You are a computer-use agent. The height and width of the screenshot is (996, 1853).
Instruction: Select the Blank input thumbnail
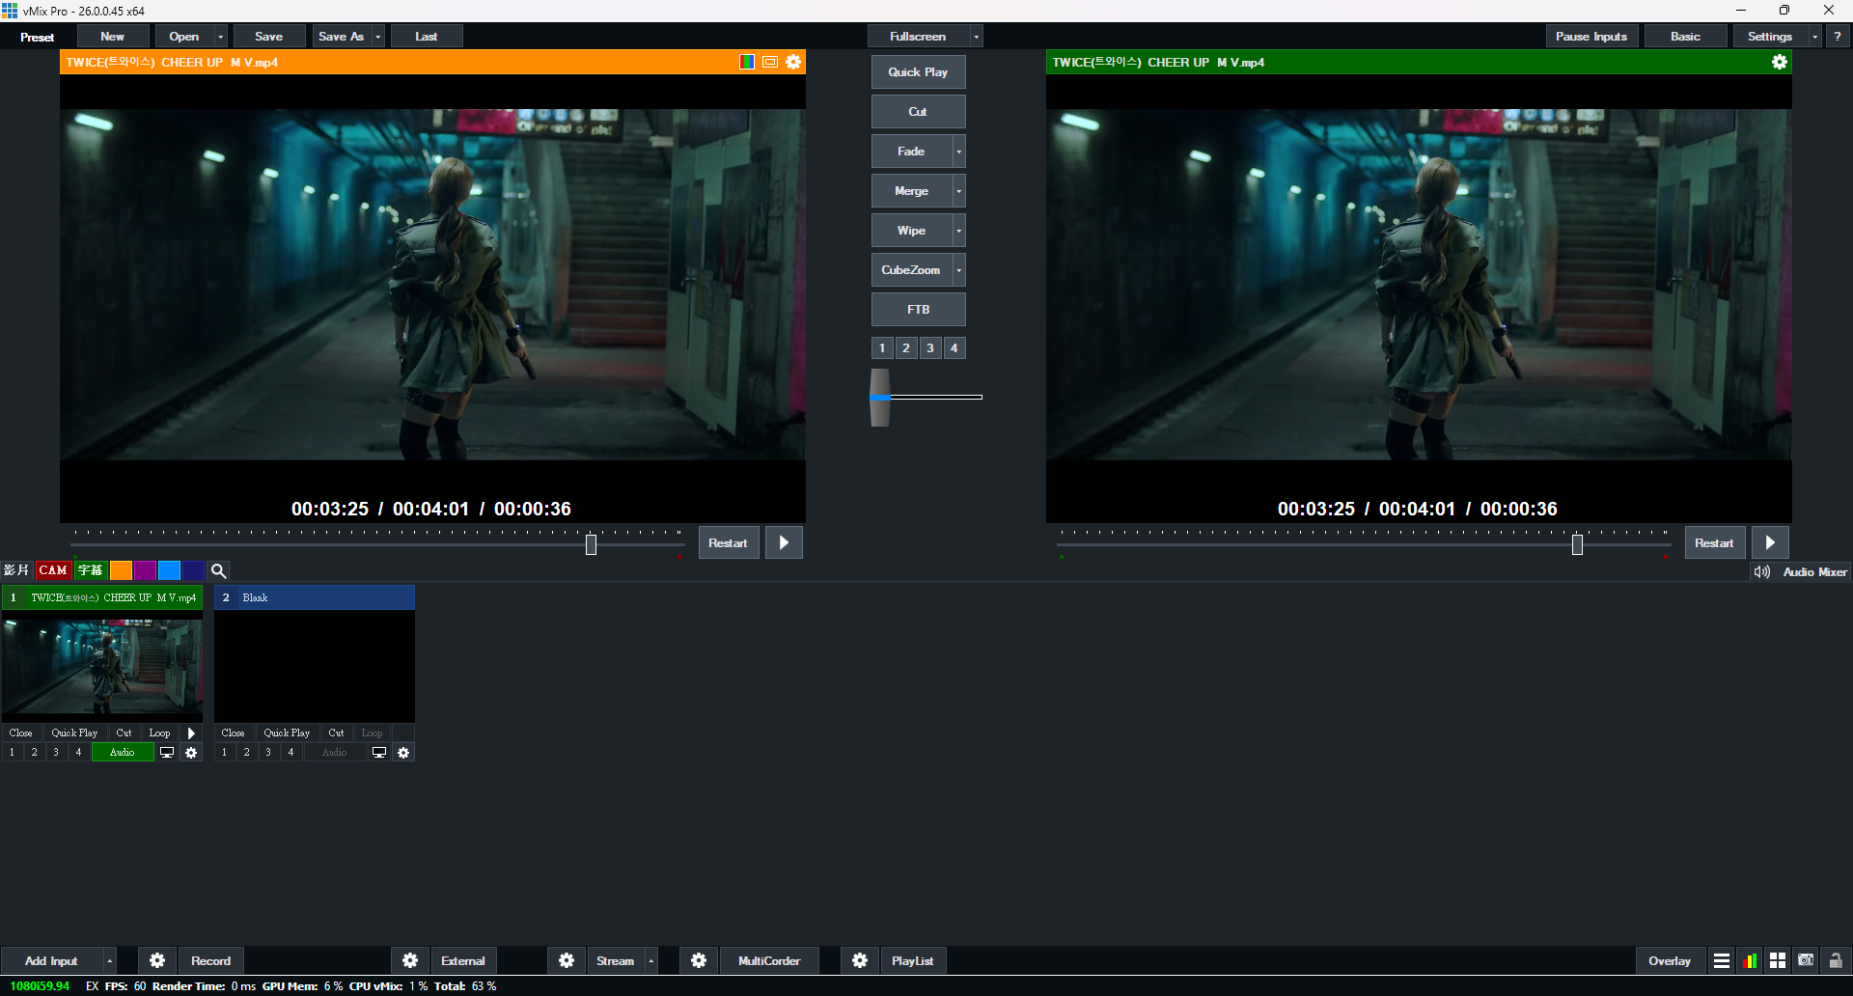click(x=315, y=667)
